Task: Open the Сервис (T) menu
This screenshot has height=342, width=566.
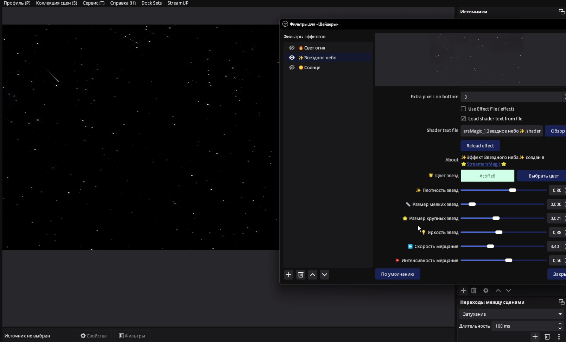Action: pos(94,3)
